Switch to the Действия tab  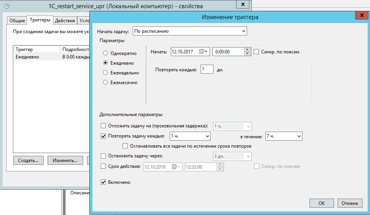coord(65,21)
